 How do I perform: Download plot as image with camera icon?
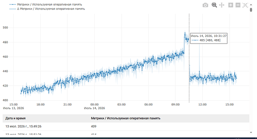[x=205, y=5]
